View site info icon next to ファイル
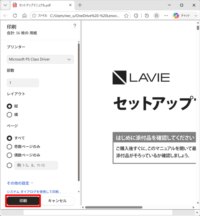 tap(34, 16)
